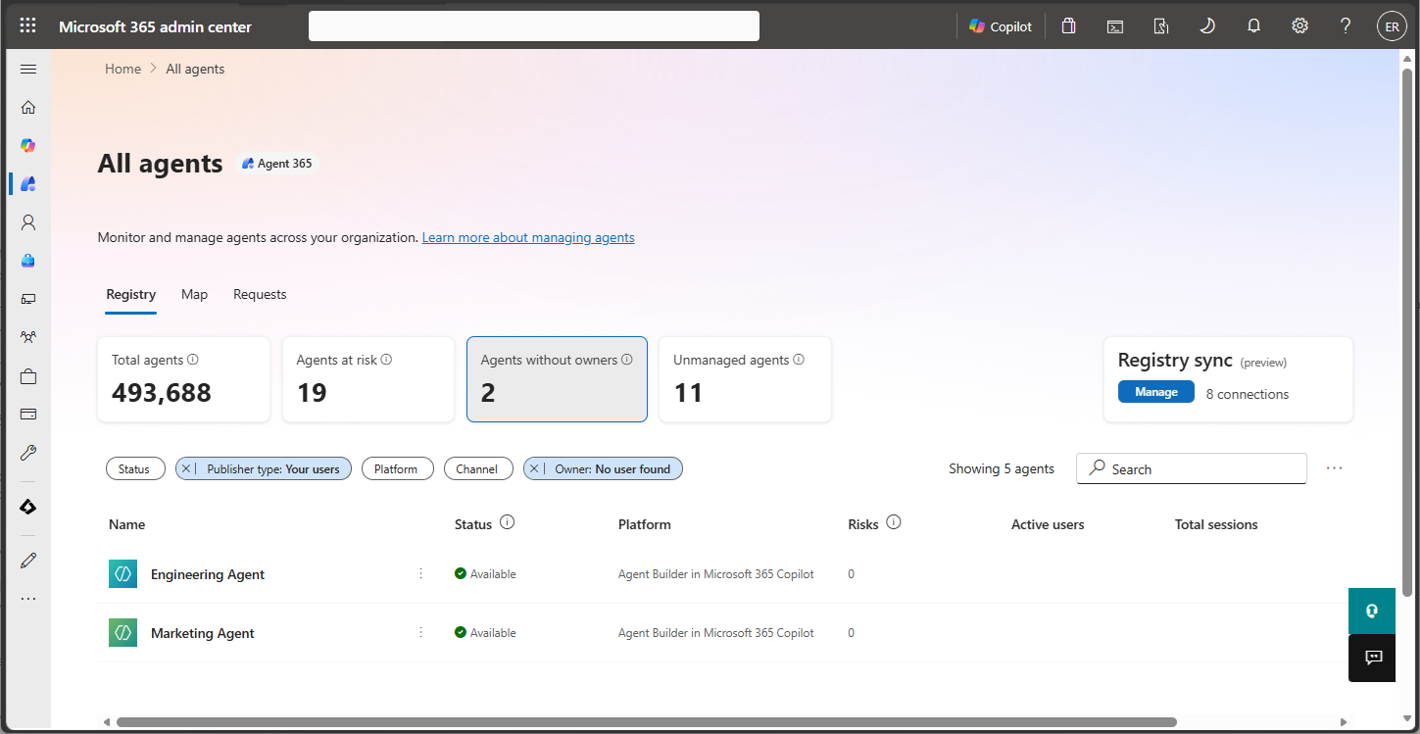Edit the Publisher type: Your users filter

(273, 469)
